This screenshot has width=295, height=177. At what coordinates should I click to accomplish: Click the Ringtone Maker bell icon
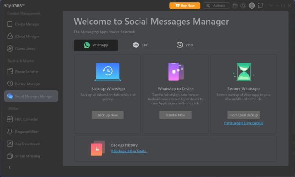[10, 132]
